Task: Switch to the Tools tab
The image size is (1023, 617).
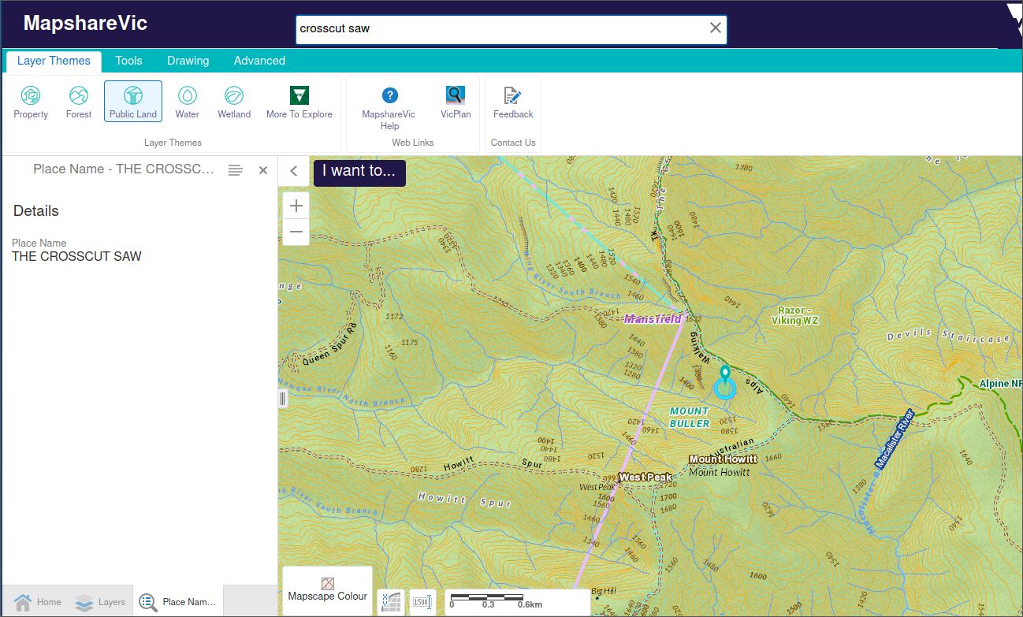Action: (128, 61)
